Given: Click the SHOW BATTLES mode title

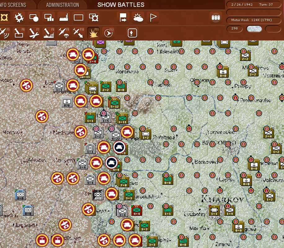Looking at the screenshot, I should pyautogui.click(x=121, y=5).
